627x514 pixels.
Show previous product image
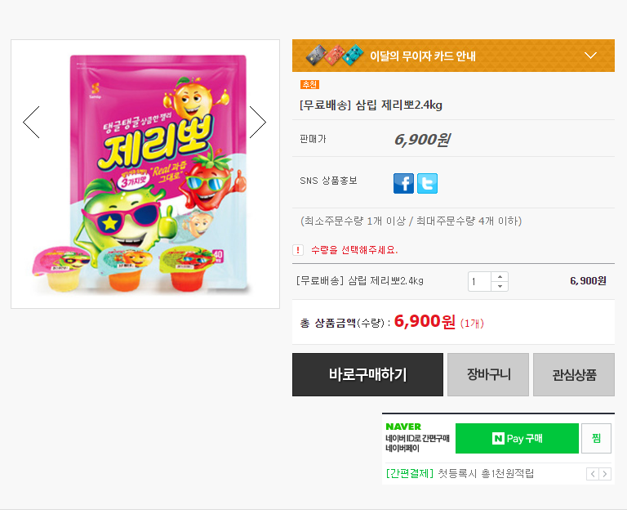point(31,123)
